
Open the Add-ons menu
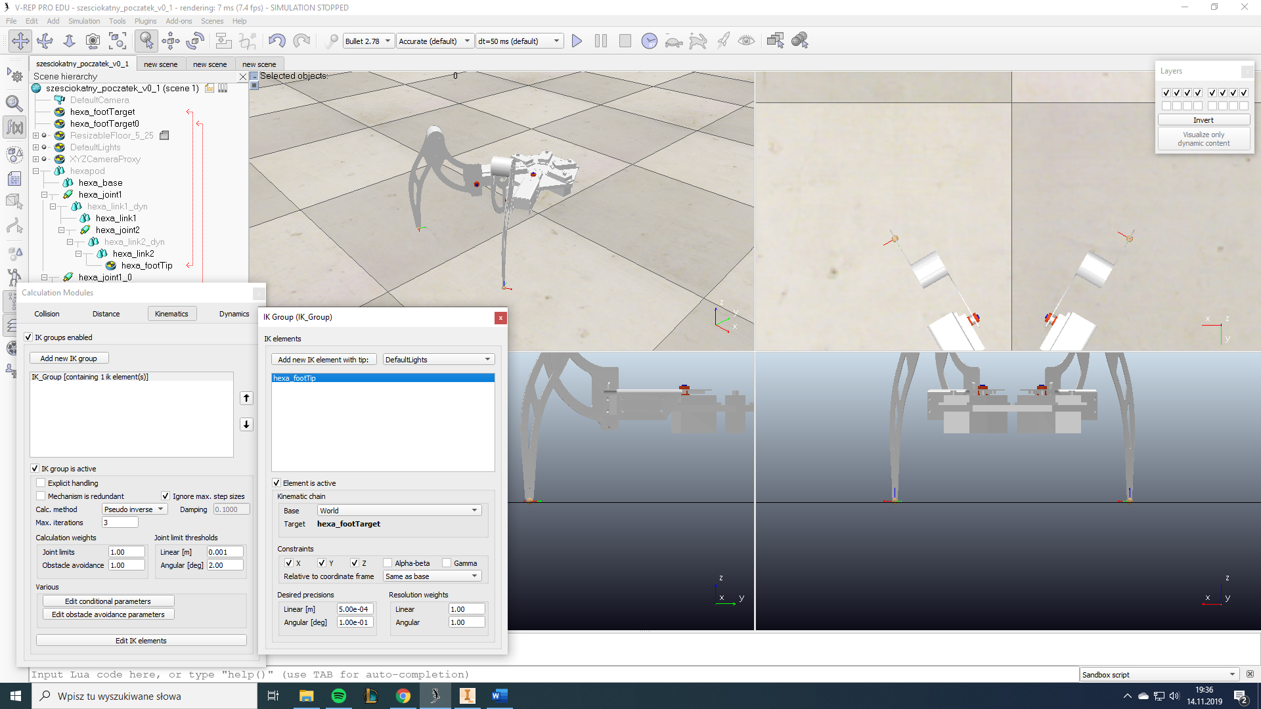point(179,21)
